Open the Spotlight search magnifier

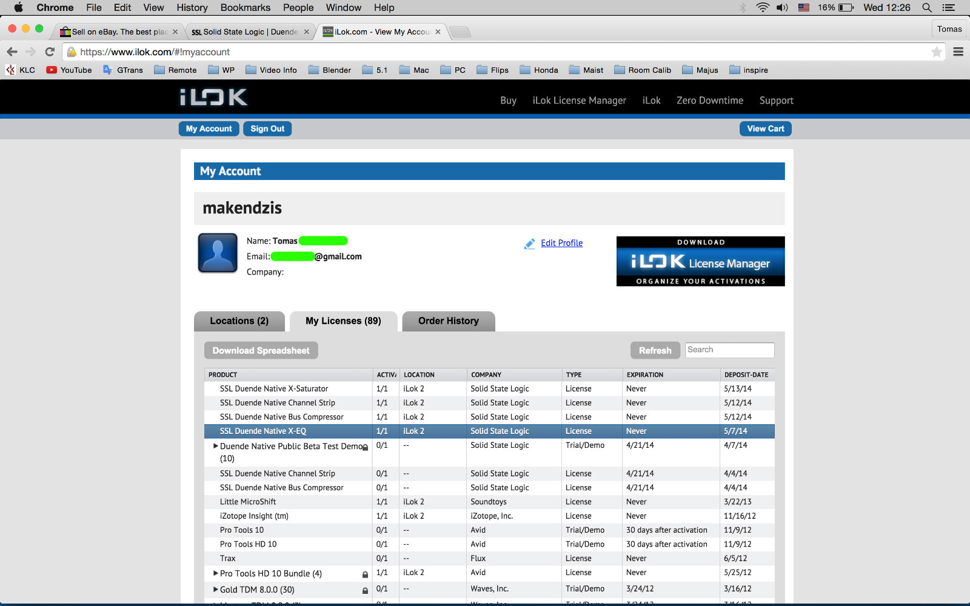[x=927, y=7]
